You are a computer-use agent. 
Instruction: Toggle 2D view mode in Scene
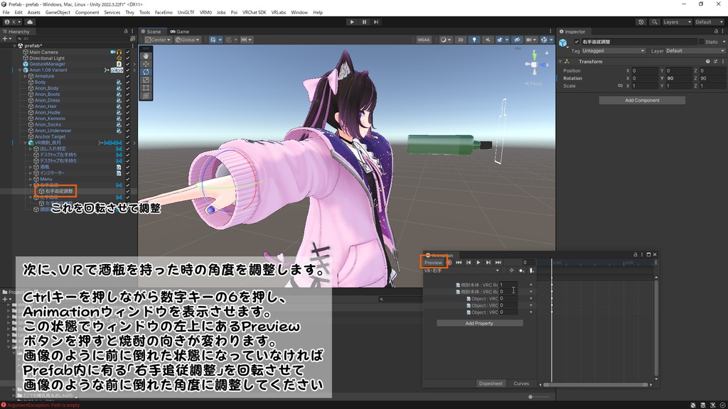coord(461,40)
